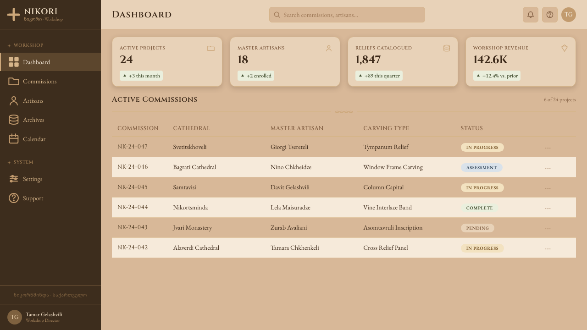This screenshot has height=330, width=587.
Task: Click the +2 enrolled badge
Action: [256, 76]
